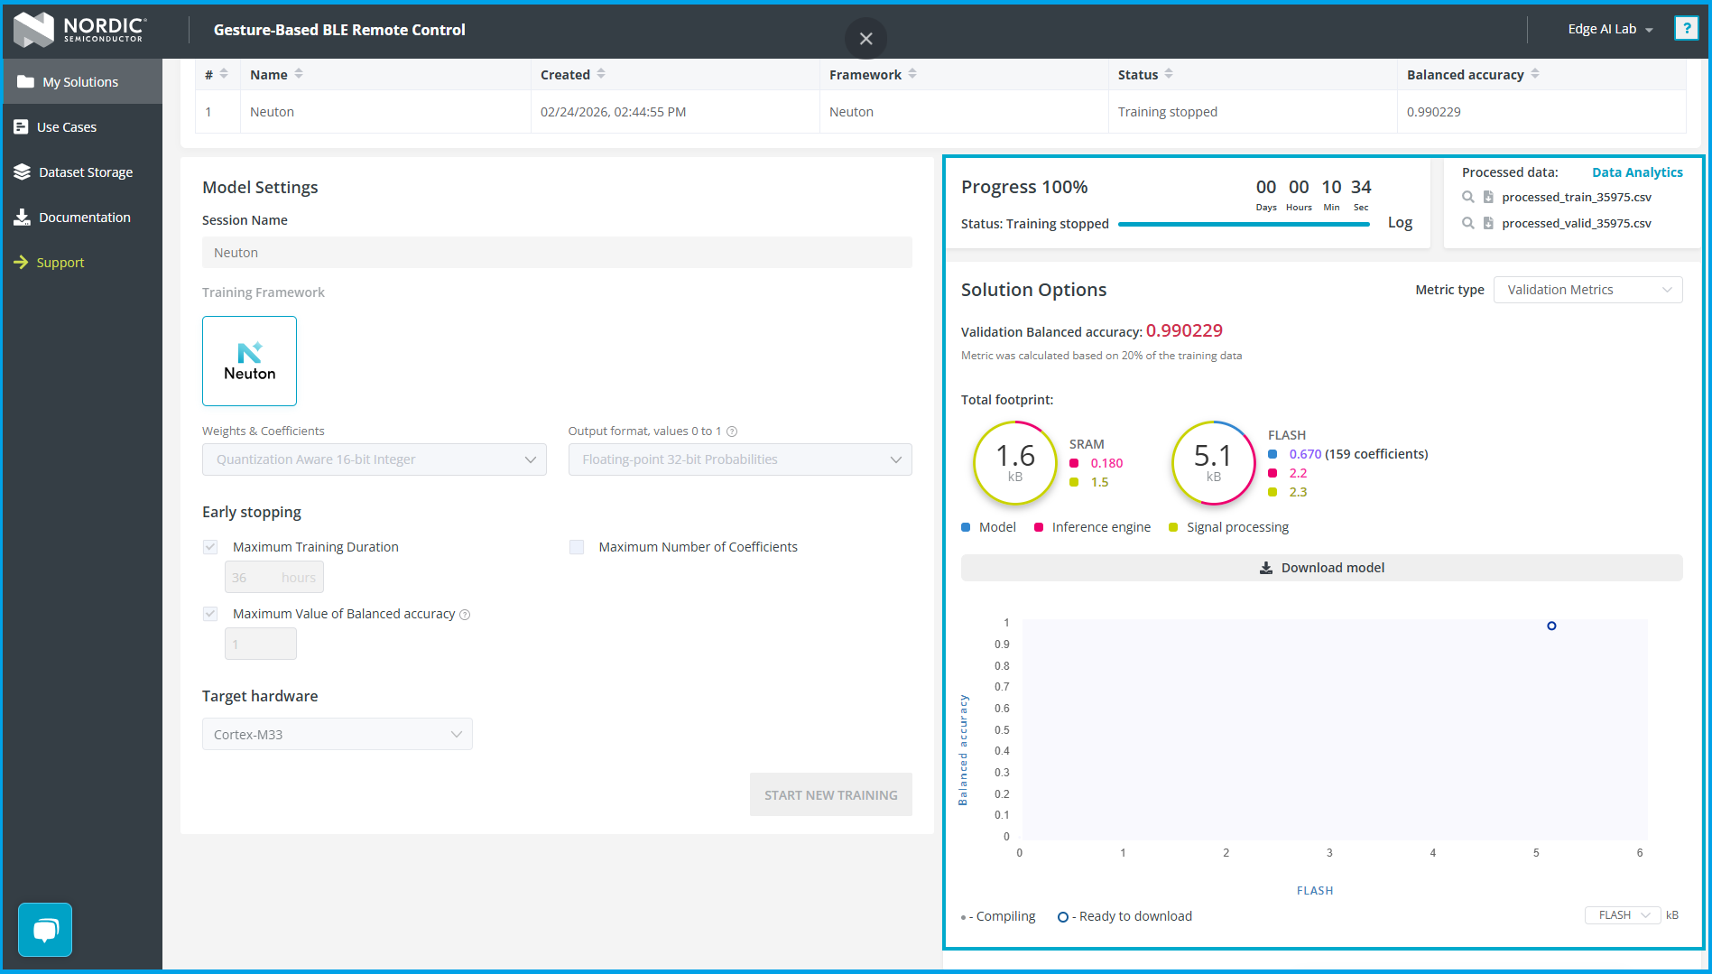Toggle Maximum Training Duration checkbox
Viewport: 1712px width, 974px height.
click(210, 547)
